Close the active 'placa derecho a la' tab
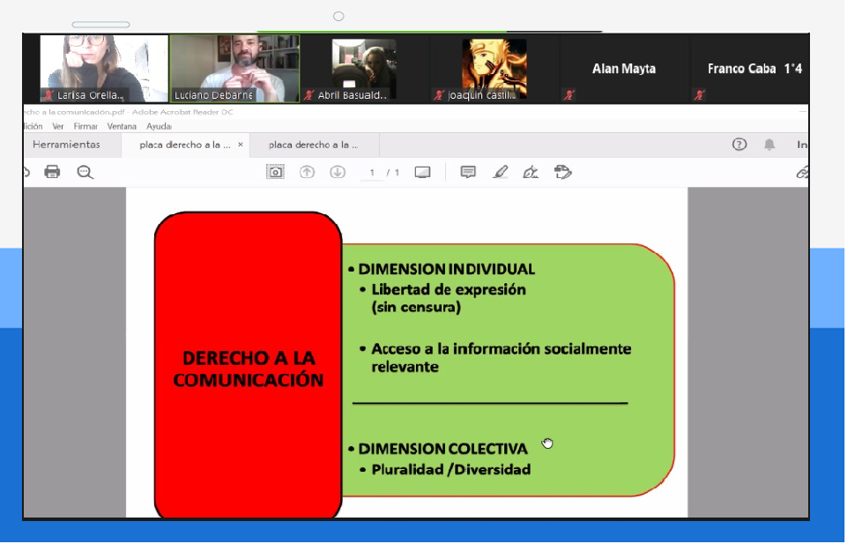Viewport: 847px width, 544px height. coord(241,145)
